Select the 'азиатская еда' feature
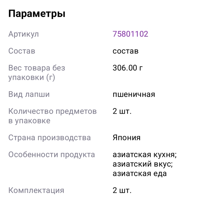 140,174
